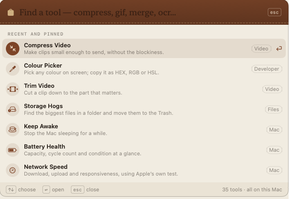Click '35 tools · all on this Mac' status
This screenshot has width=289, height=199.
point(252,190)
